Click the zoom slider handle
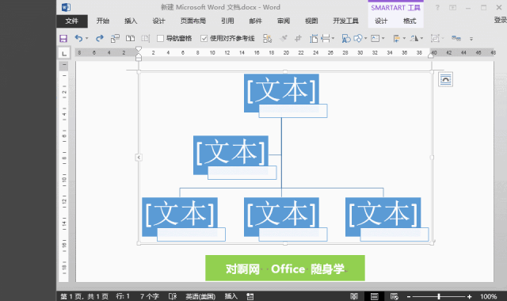The width and height of the screenshot is (507, 301). 439,296
